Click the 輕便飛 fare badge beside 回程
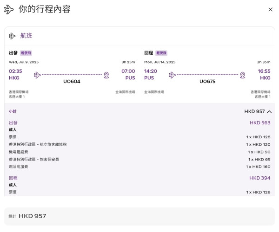 [161, 53]
